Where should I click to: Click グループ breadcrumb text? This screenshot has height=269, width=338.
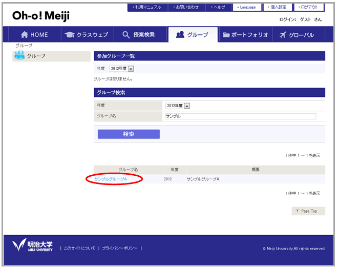click(x=24, y=46)
